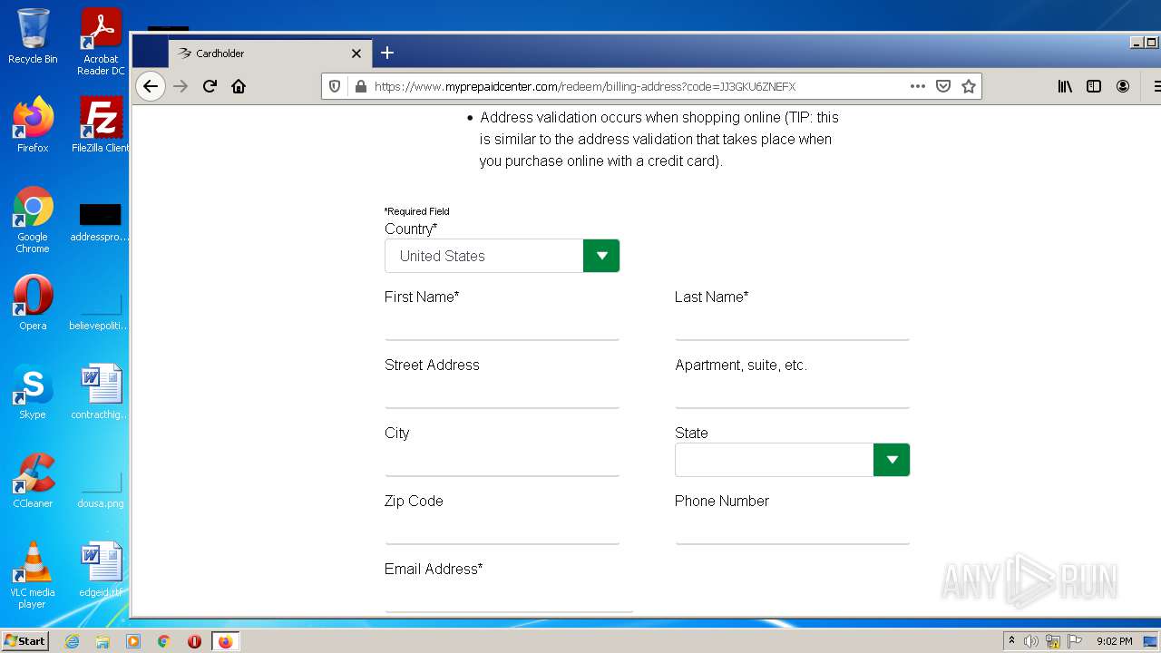Select the Recycle Bin desktop icon
This screenshot has height=653, width=1161.
(33, 36)
